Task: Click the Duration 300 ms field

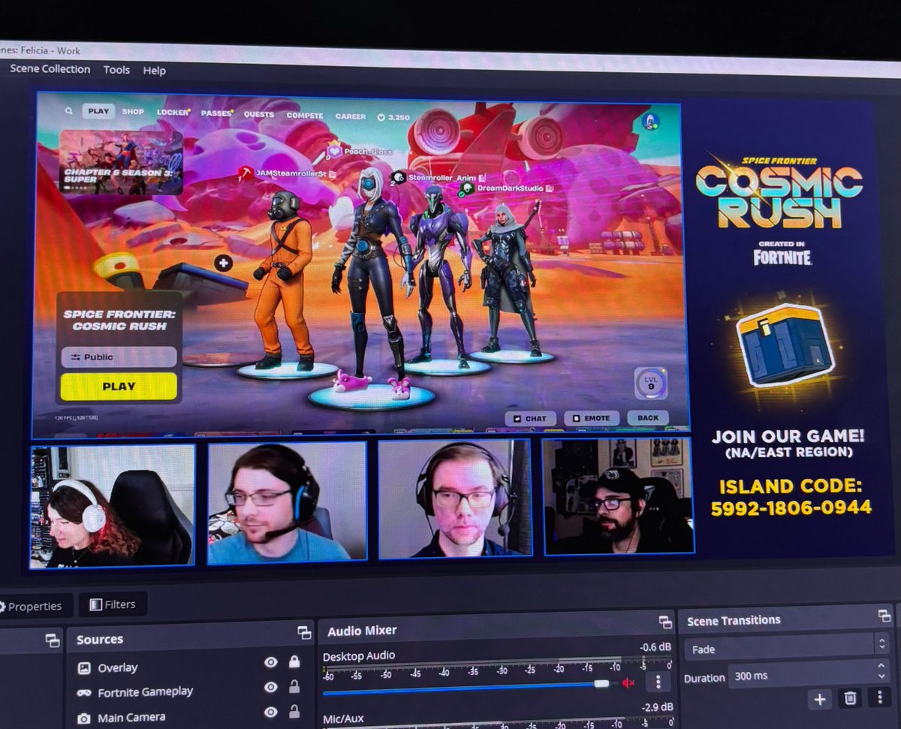Action: 808,675
